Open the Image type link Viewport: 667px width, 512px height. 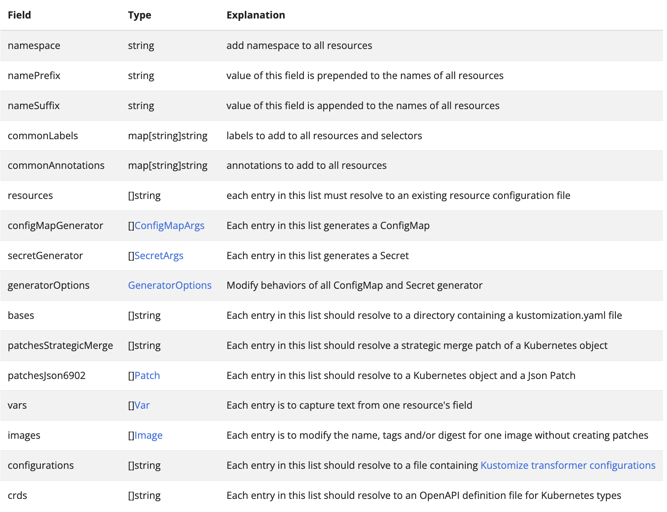click(148, 435)
